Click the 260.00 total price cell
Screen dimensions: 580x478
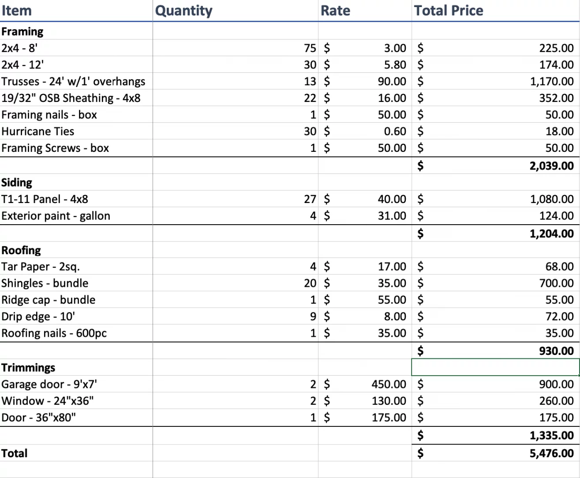coord(496,401)
